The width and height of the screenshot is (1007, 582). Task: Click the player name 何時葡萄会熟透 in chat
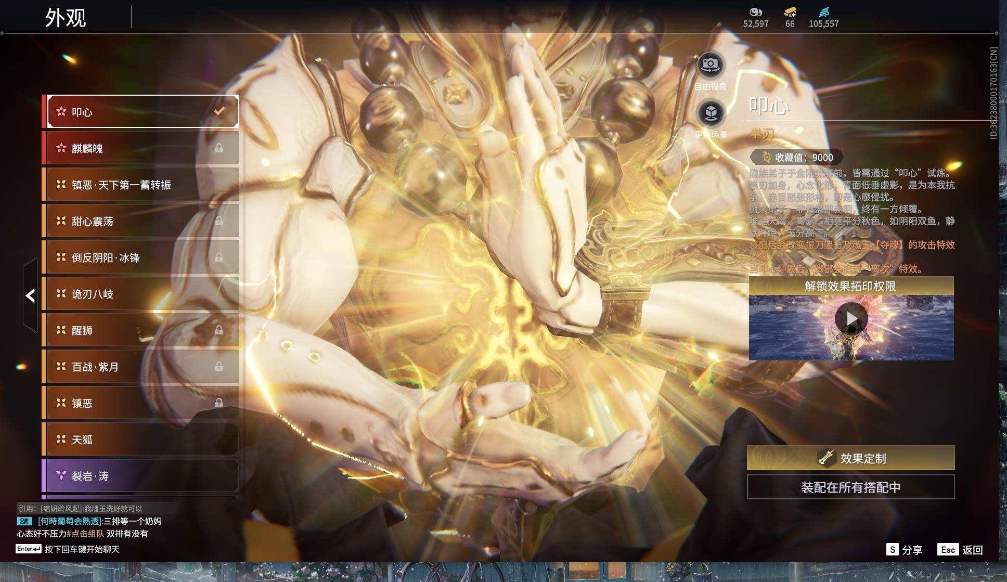(70, 521)
